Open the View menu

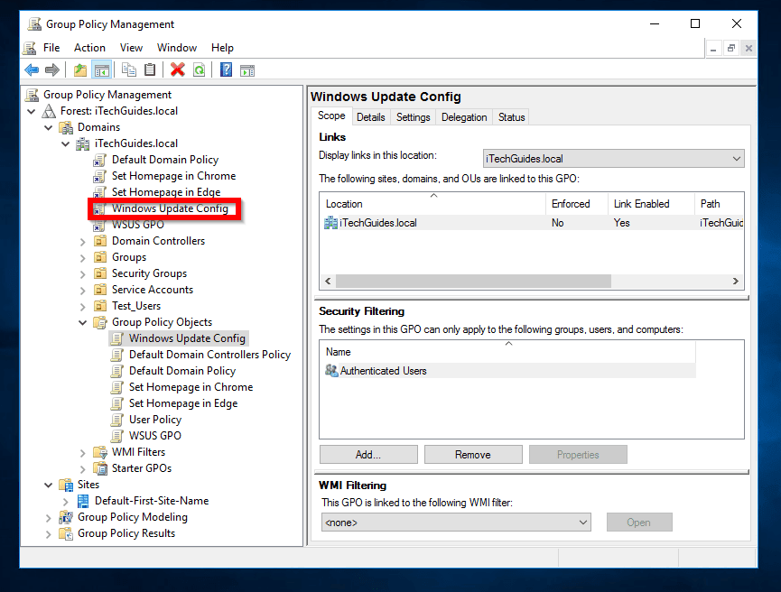coord(131,48)
